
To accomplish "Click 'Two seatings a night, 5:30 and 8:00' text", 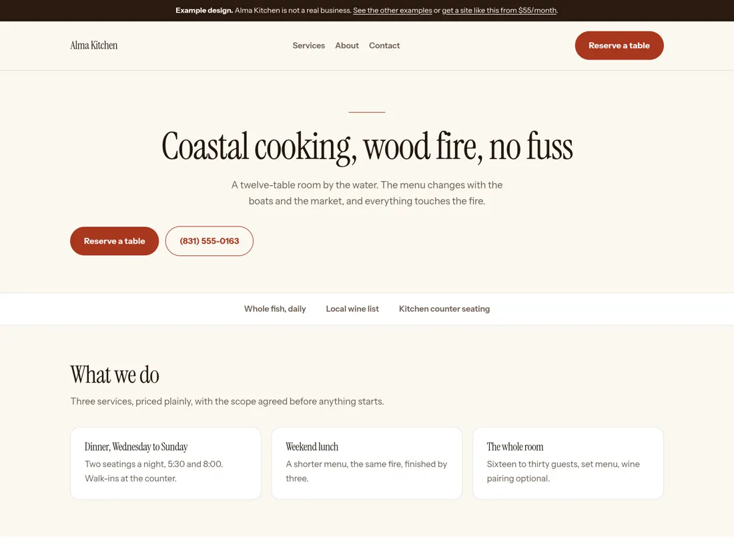I will [x=154, y=471].
